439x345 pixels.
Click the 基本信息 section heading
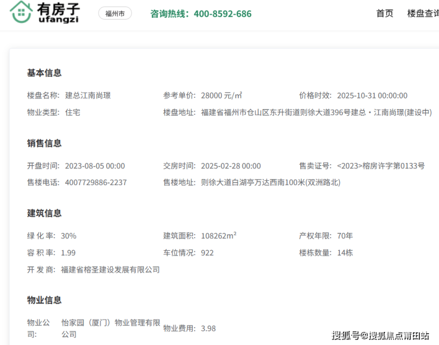click(44, 73)
